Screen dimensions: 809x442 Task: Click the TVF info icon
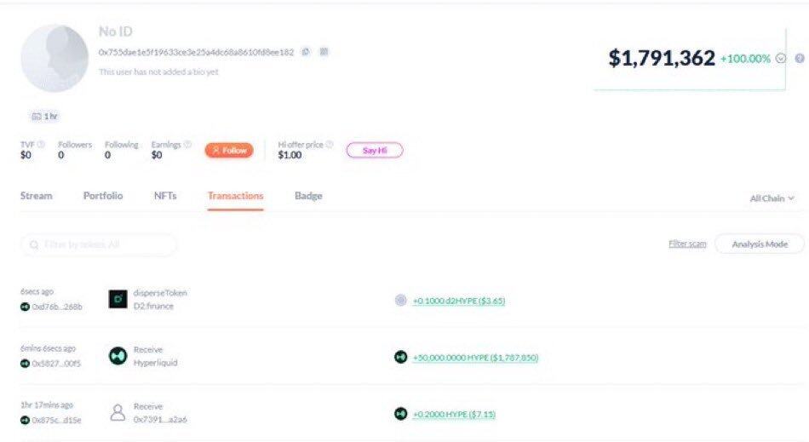[x=41, y=145]
